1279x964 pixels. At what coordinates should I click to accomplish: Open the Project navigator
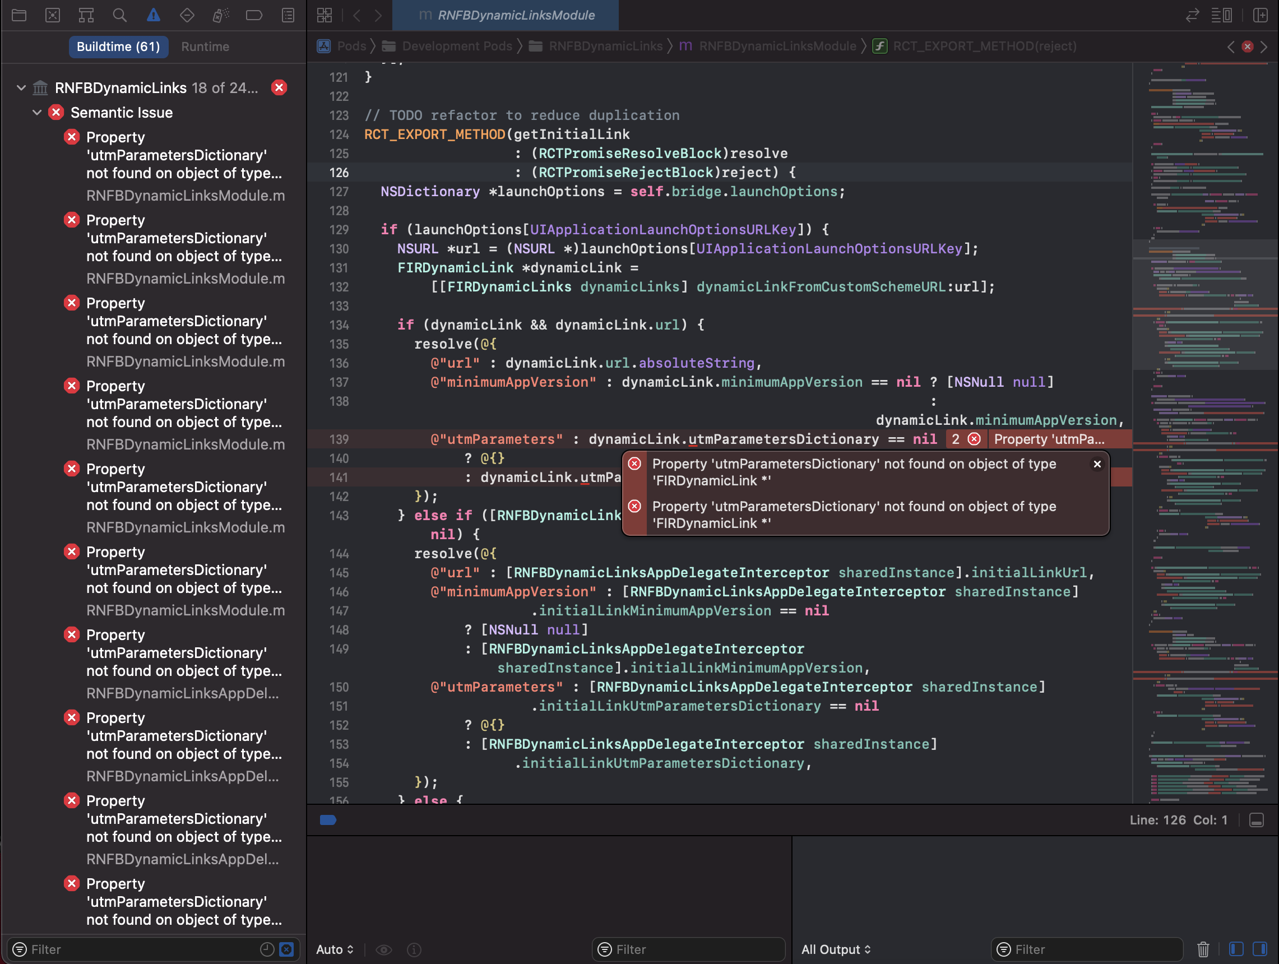(x=19, y=16)
